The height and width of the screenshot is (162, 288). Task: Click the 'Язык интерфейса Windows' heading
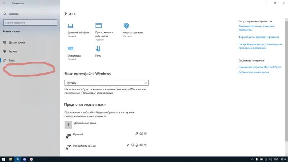[87, 74]
